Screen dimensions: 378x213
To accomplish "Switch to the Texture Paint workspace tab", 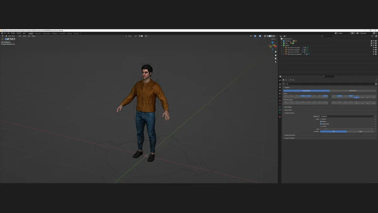I will pos(47,33).
